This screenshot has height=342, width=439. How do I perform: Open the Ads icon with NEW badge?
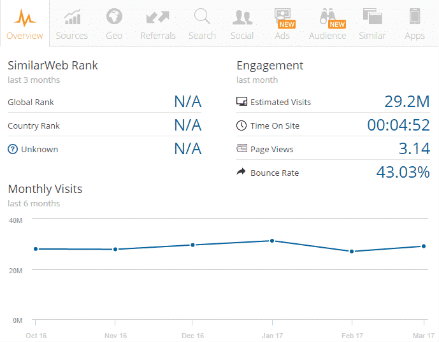click(282, 17)
